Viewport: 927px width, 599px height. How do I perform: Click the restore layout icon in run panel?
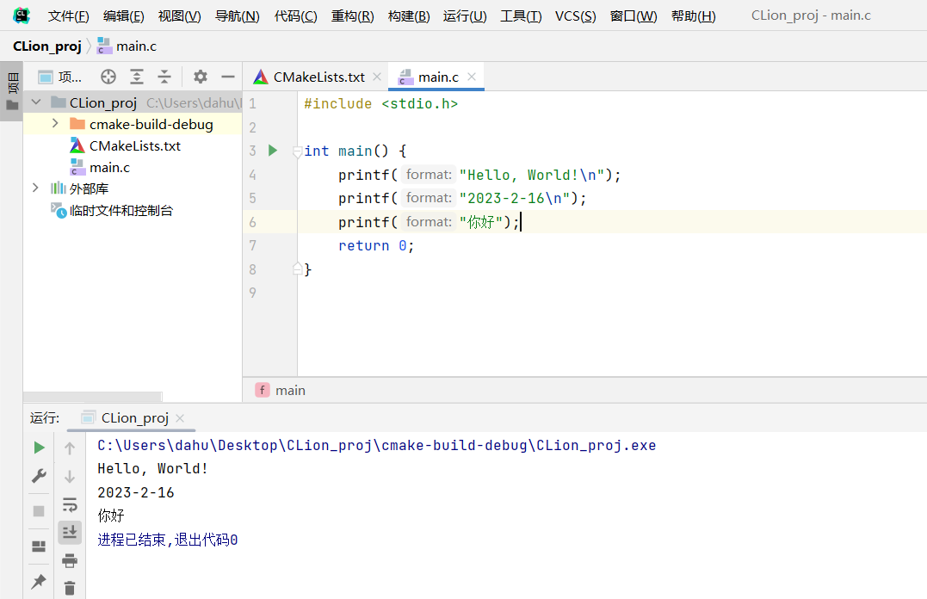click(39, 546)
